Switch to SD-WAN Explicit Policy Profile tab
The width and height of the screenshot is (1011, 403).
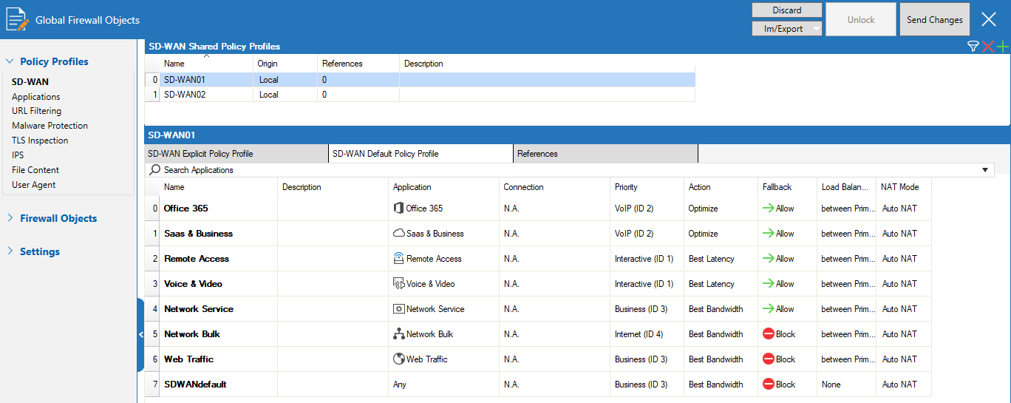coord(236,154)
